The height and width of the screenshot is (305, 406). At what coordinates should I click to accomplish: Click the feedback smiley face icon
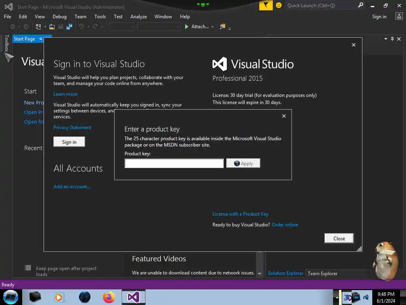click(x=279, y=5)
